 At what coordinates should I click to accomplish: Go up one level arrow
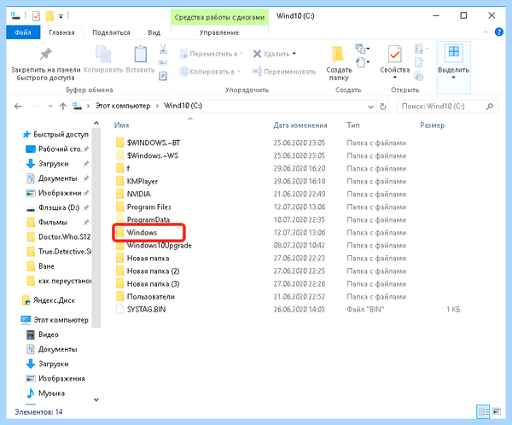62,106
